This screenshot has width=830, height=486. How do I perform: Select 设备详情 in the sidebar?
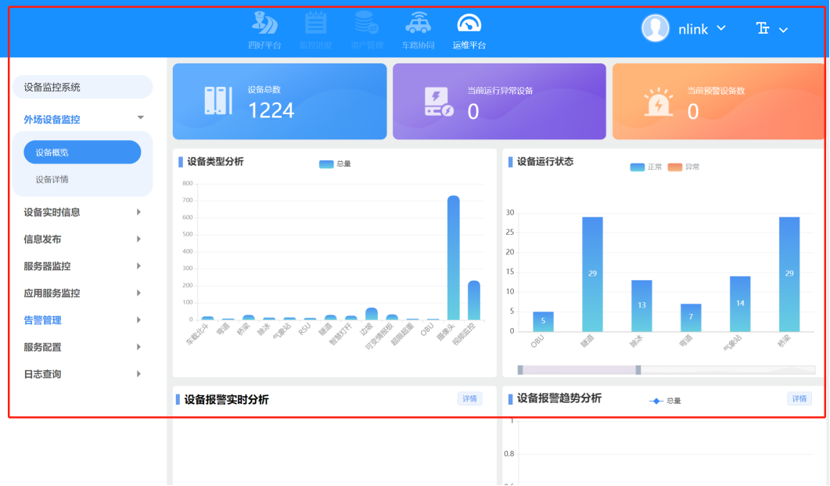pos(52,179)
